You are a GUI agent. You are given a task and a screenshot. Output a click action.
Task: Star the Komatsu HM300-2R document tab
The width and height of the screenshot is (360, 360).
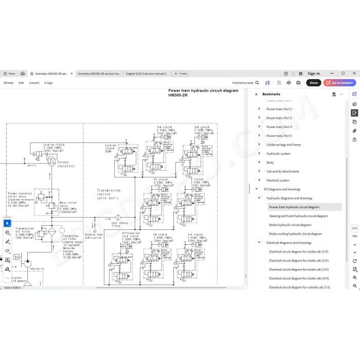pyautogui.click(x=32, y=74)
